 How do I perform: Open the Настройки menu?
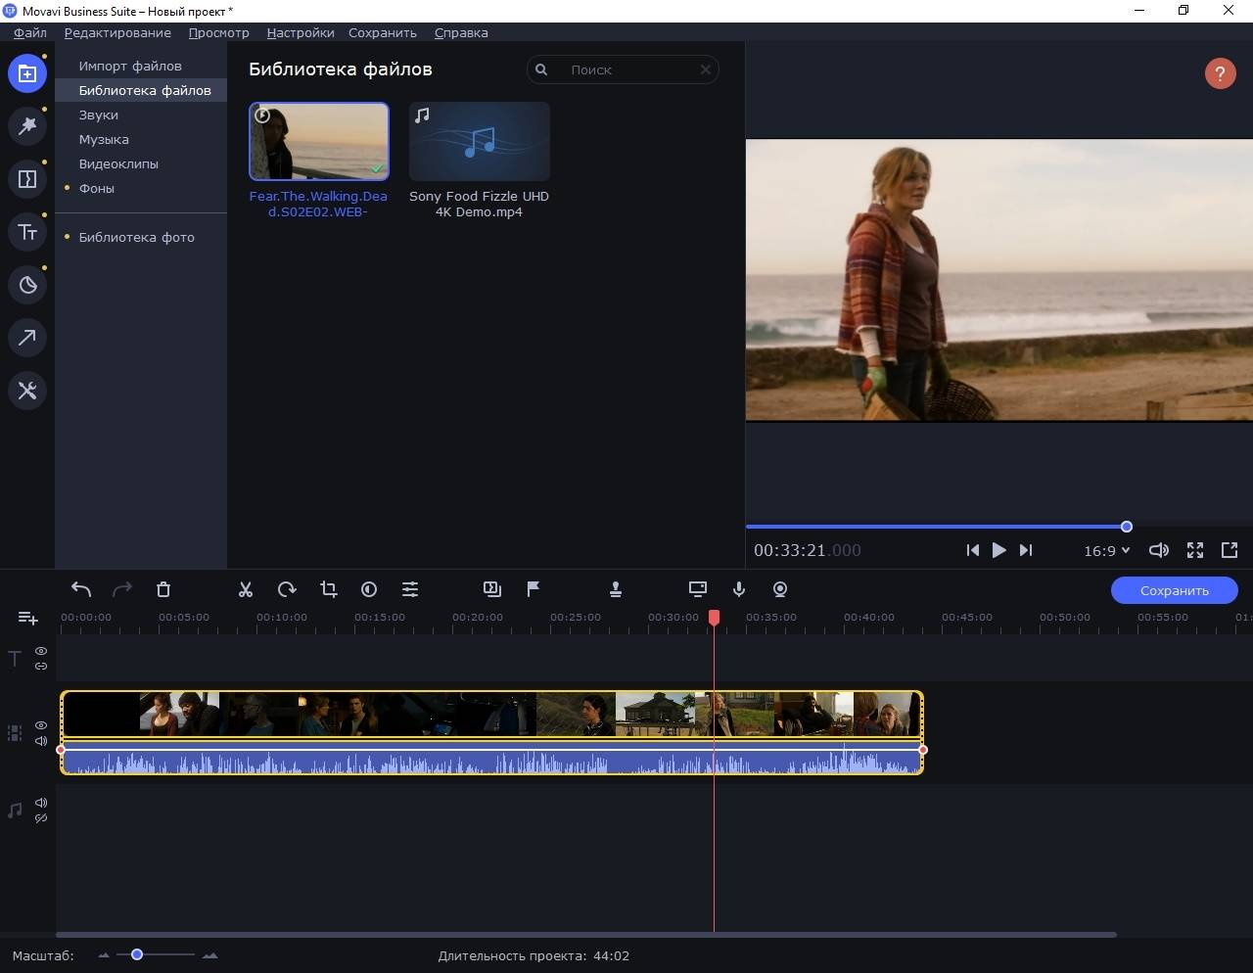coord(301,32)
